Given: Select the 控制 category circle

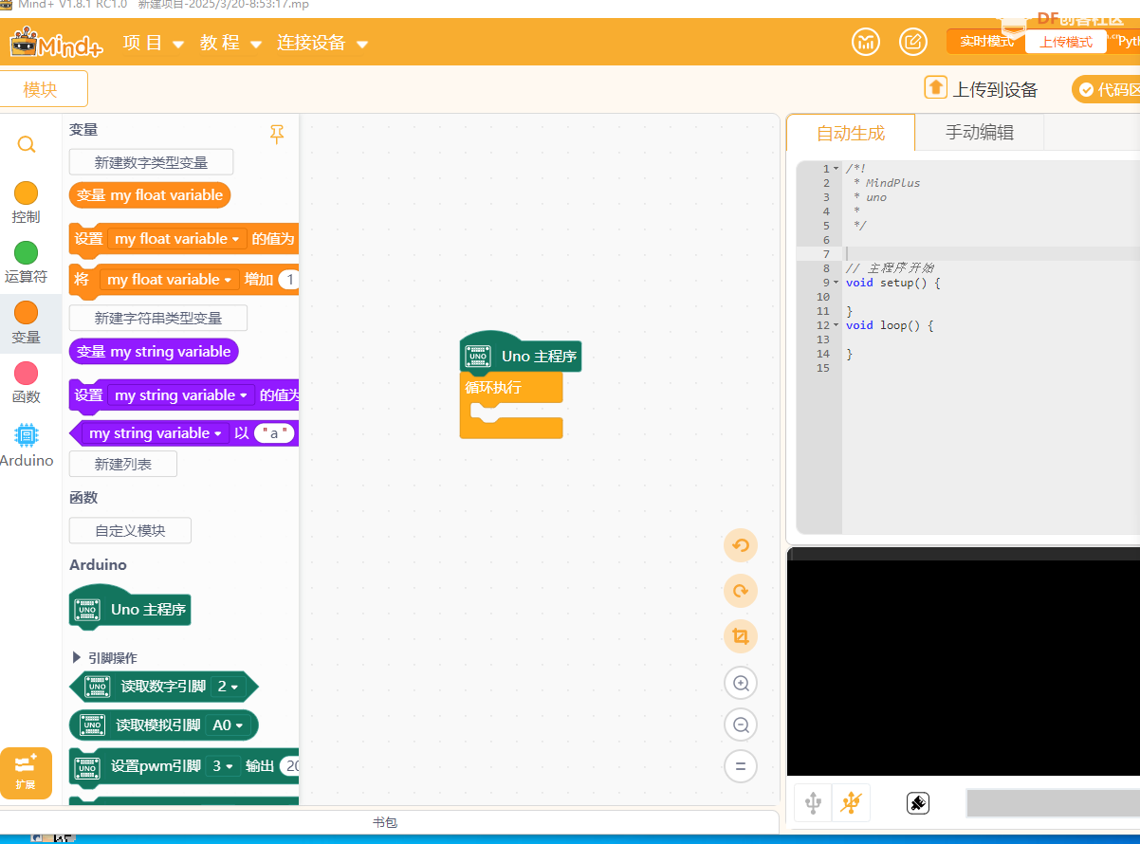Looking at the screenshot, I should pyautogui.click(x=27, y=193).
